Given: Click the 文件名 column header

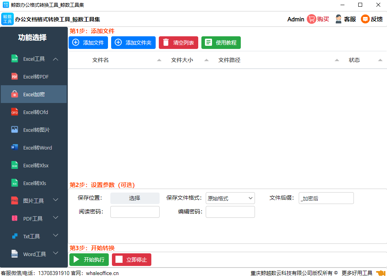Looking at the screenshot, I should [100, 60].
